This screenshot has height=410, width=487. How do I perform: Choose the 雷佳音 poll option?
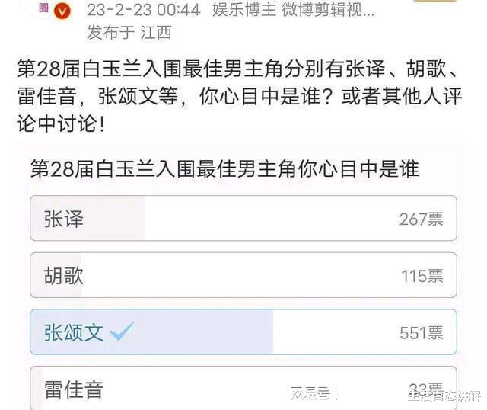tap(243, 388)
